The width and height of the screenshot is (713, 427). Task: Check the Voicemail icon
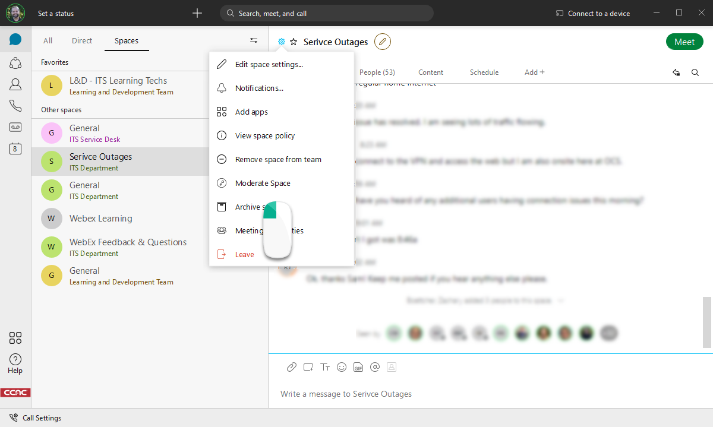15,127
